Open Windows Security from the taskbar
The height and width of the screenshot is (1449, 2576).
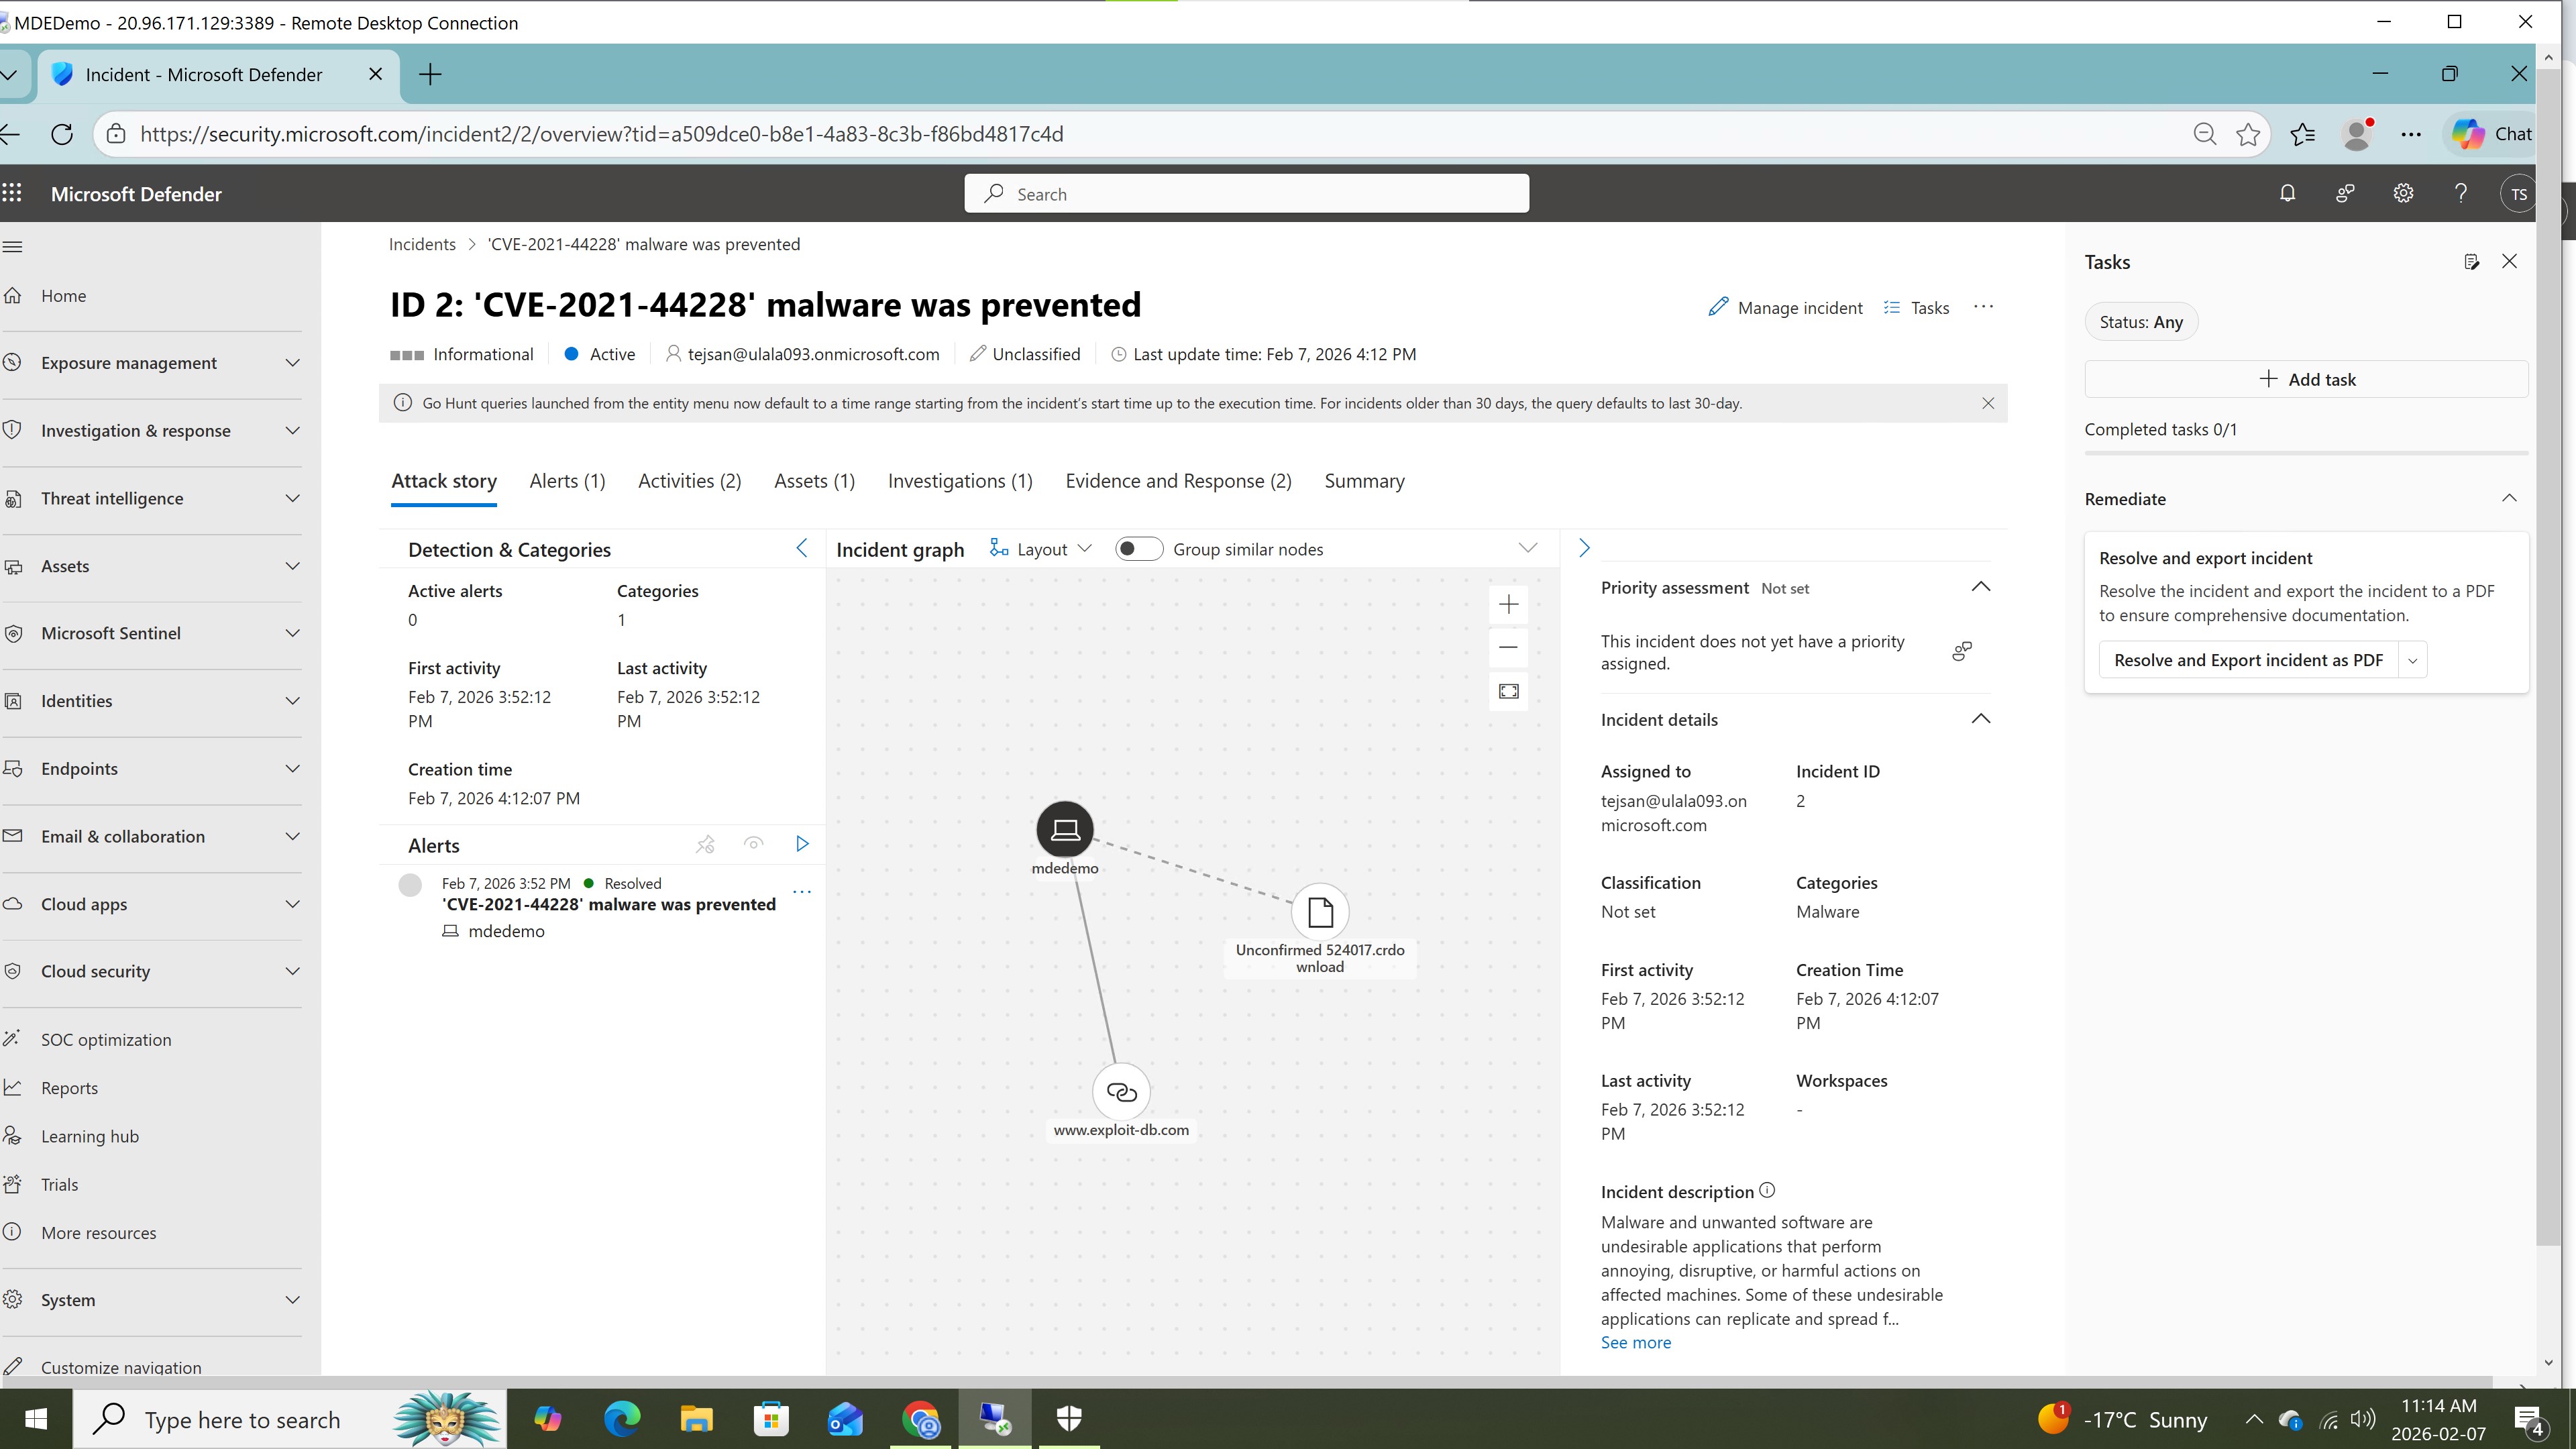click(x=1069, y=1418)
